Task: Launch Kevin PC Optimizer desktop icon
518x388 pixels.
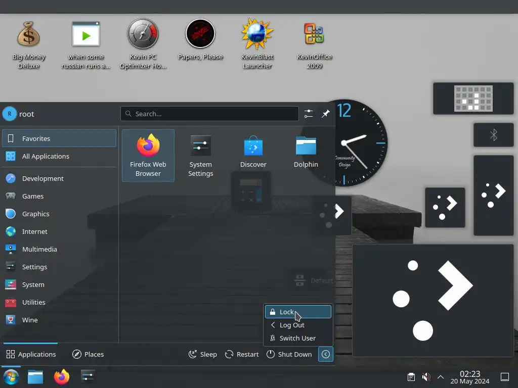Action: coord(143,44)
